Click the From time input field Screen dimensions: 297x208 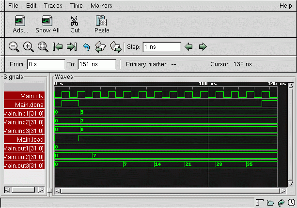pyautogui.click(x=46, y=64)
